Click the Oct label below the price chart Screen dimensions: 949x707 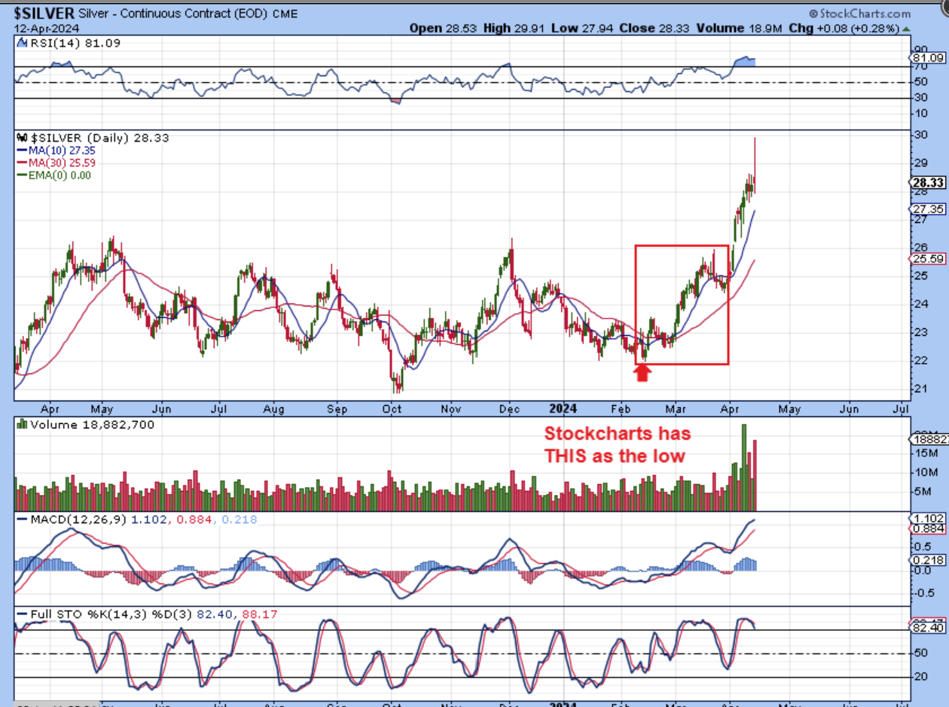(392, 409)
